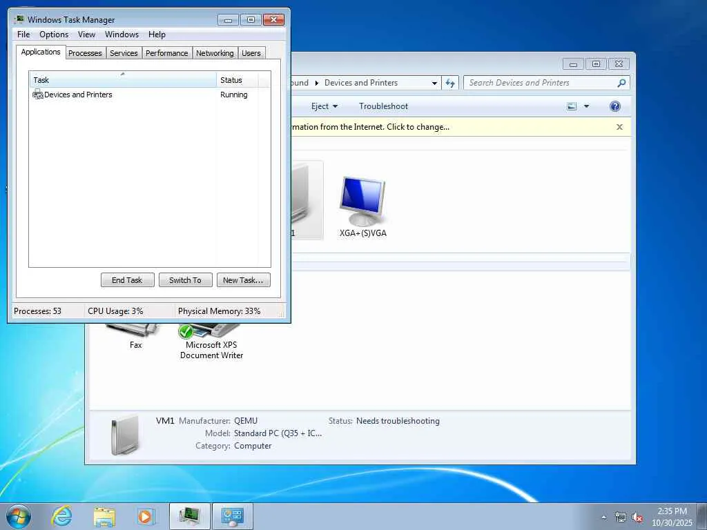Image resolution: width=707 pixels, height=530 pixels.
Task: Open the Windows menu in Task Manager
Action: point(122,35)
